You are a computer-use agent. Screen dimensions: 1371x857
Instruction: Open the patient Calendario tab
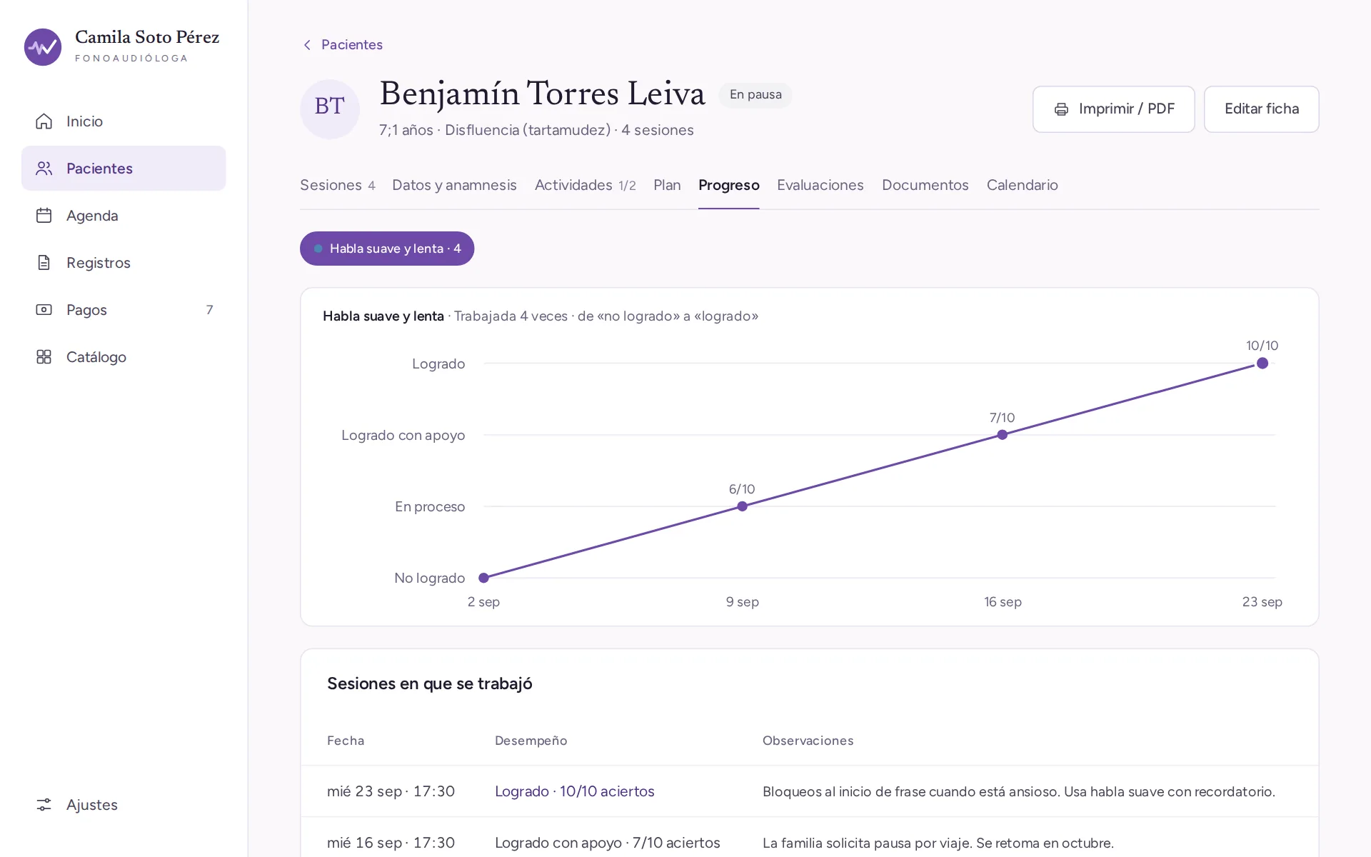click(x=1022, y=185)
